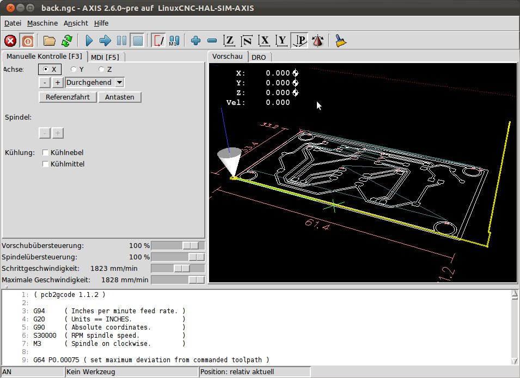Enable the Kühlmittel checkbox
The width and height of the screenshot is (520, 378).
(46, 164)
